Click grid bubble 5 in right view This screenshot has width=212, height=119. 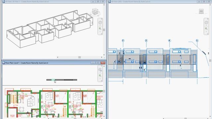point(197,40)
